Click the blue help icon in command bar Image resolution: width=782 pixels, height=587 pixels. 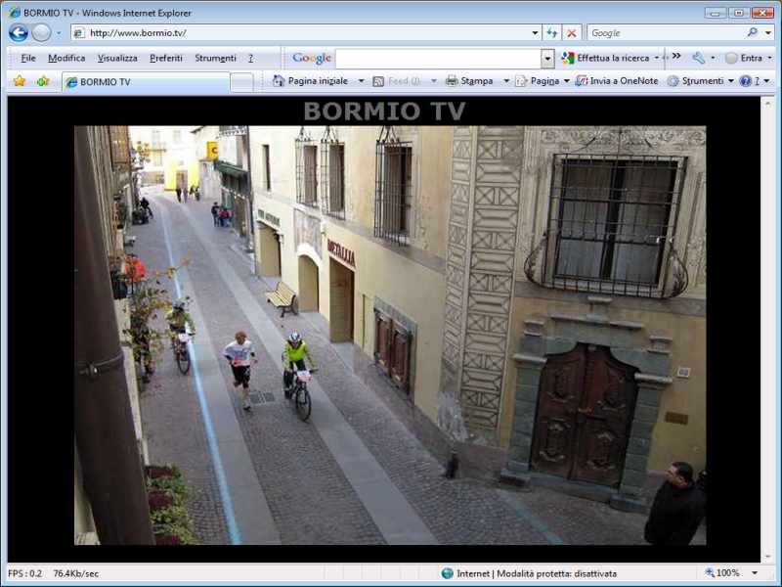pos(745,81)
